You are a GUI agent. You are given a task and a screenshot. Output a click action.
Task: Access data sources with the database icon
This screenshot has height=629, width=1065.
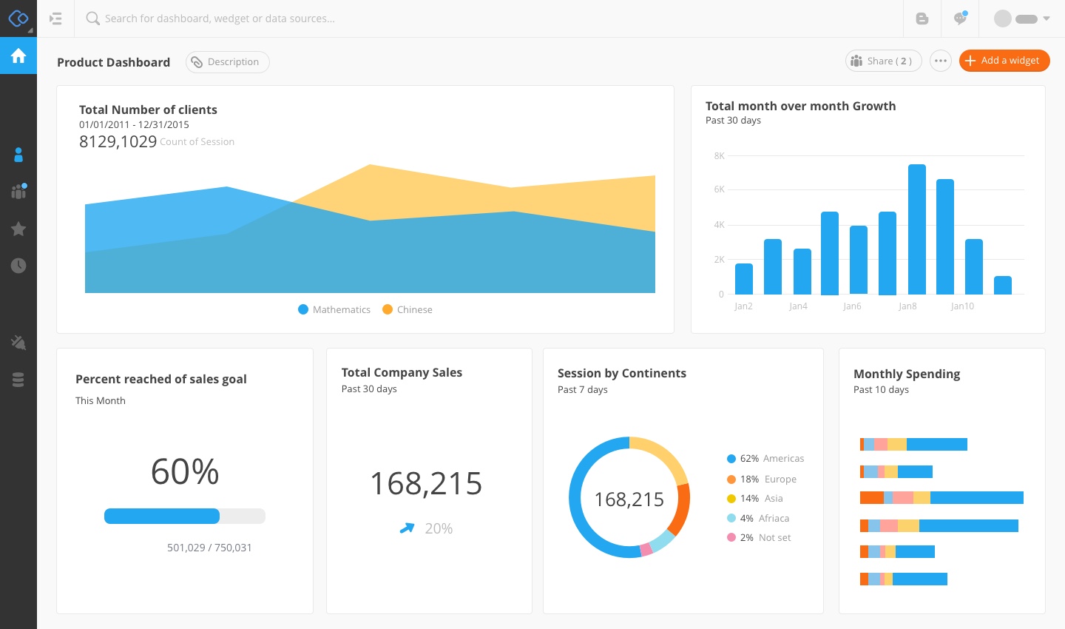click(x=18, y=380)
